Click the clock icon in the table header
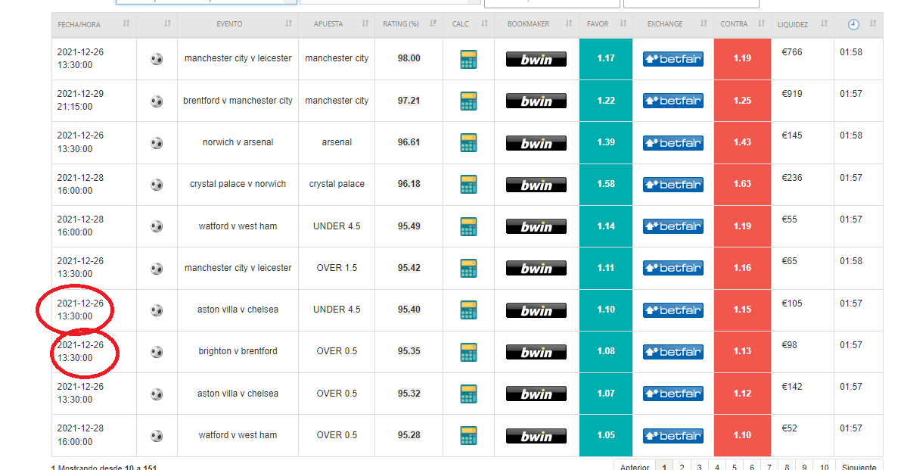Screen dimensions: 901x470 click(853, 24)
